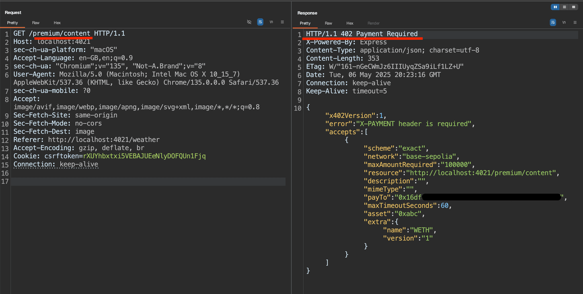Toggle \n newline display in Response pane

coord(564,23)
